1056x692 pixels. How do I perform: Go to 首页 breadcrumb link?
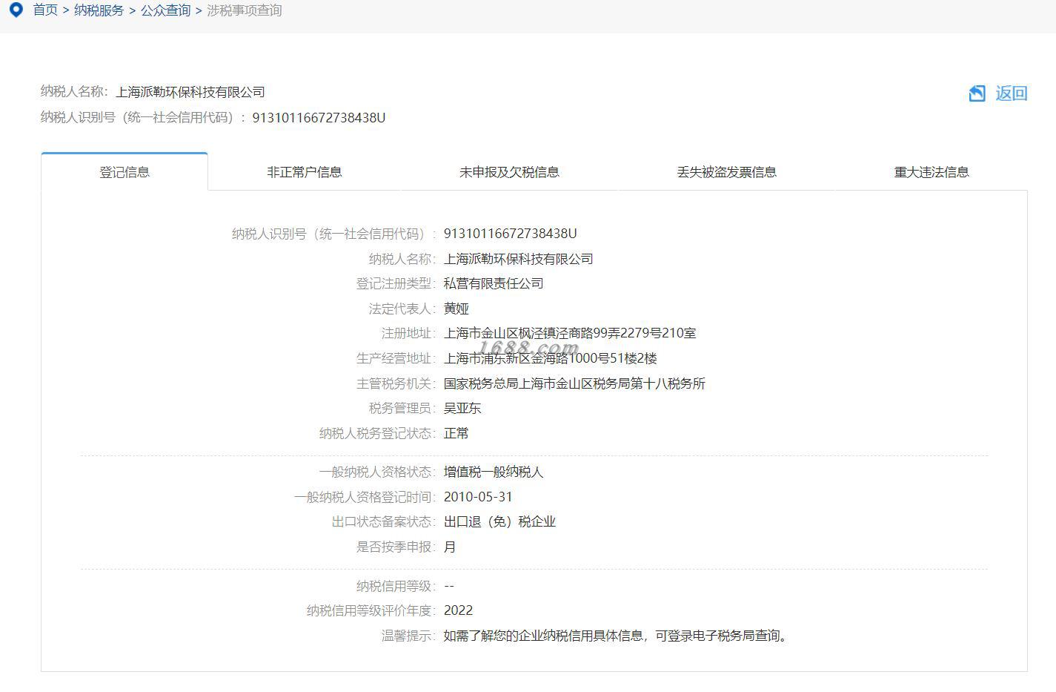tap(45, 10)
